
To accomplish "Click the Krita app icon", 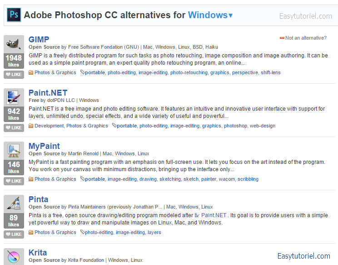I will click(14, 257).
